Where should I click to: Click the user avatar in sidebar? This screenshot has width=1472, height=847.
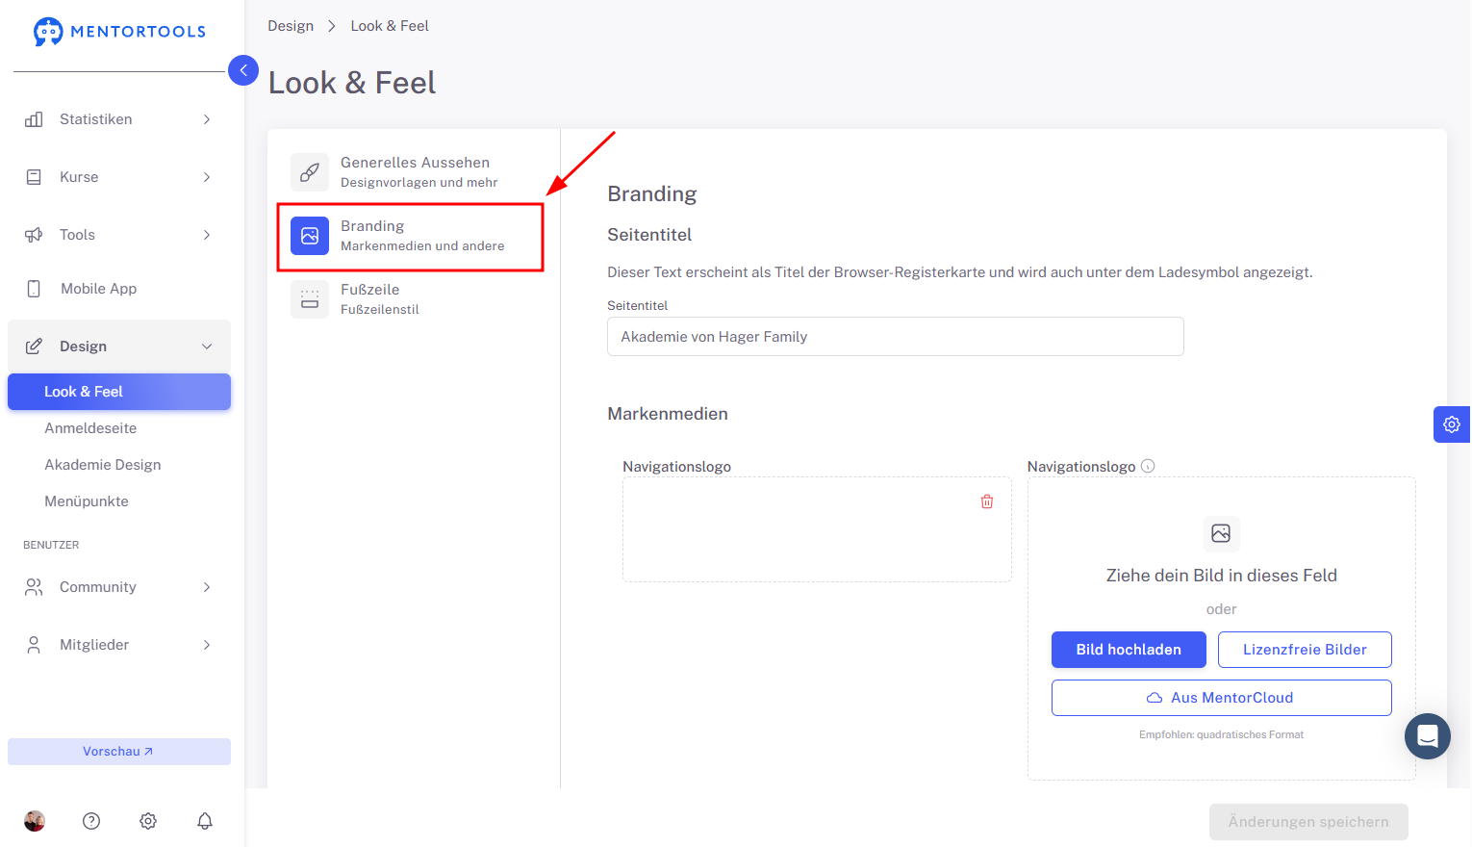pyautogui.click(x=35, y=821)
